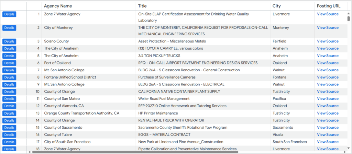
Task: Open Details for City of Monterey row
Action: 9,28
